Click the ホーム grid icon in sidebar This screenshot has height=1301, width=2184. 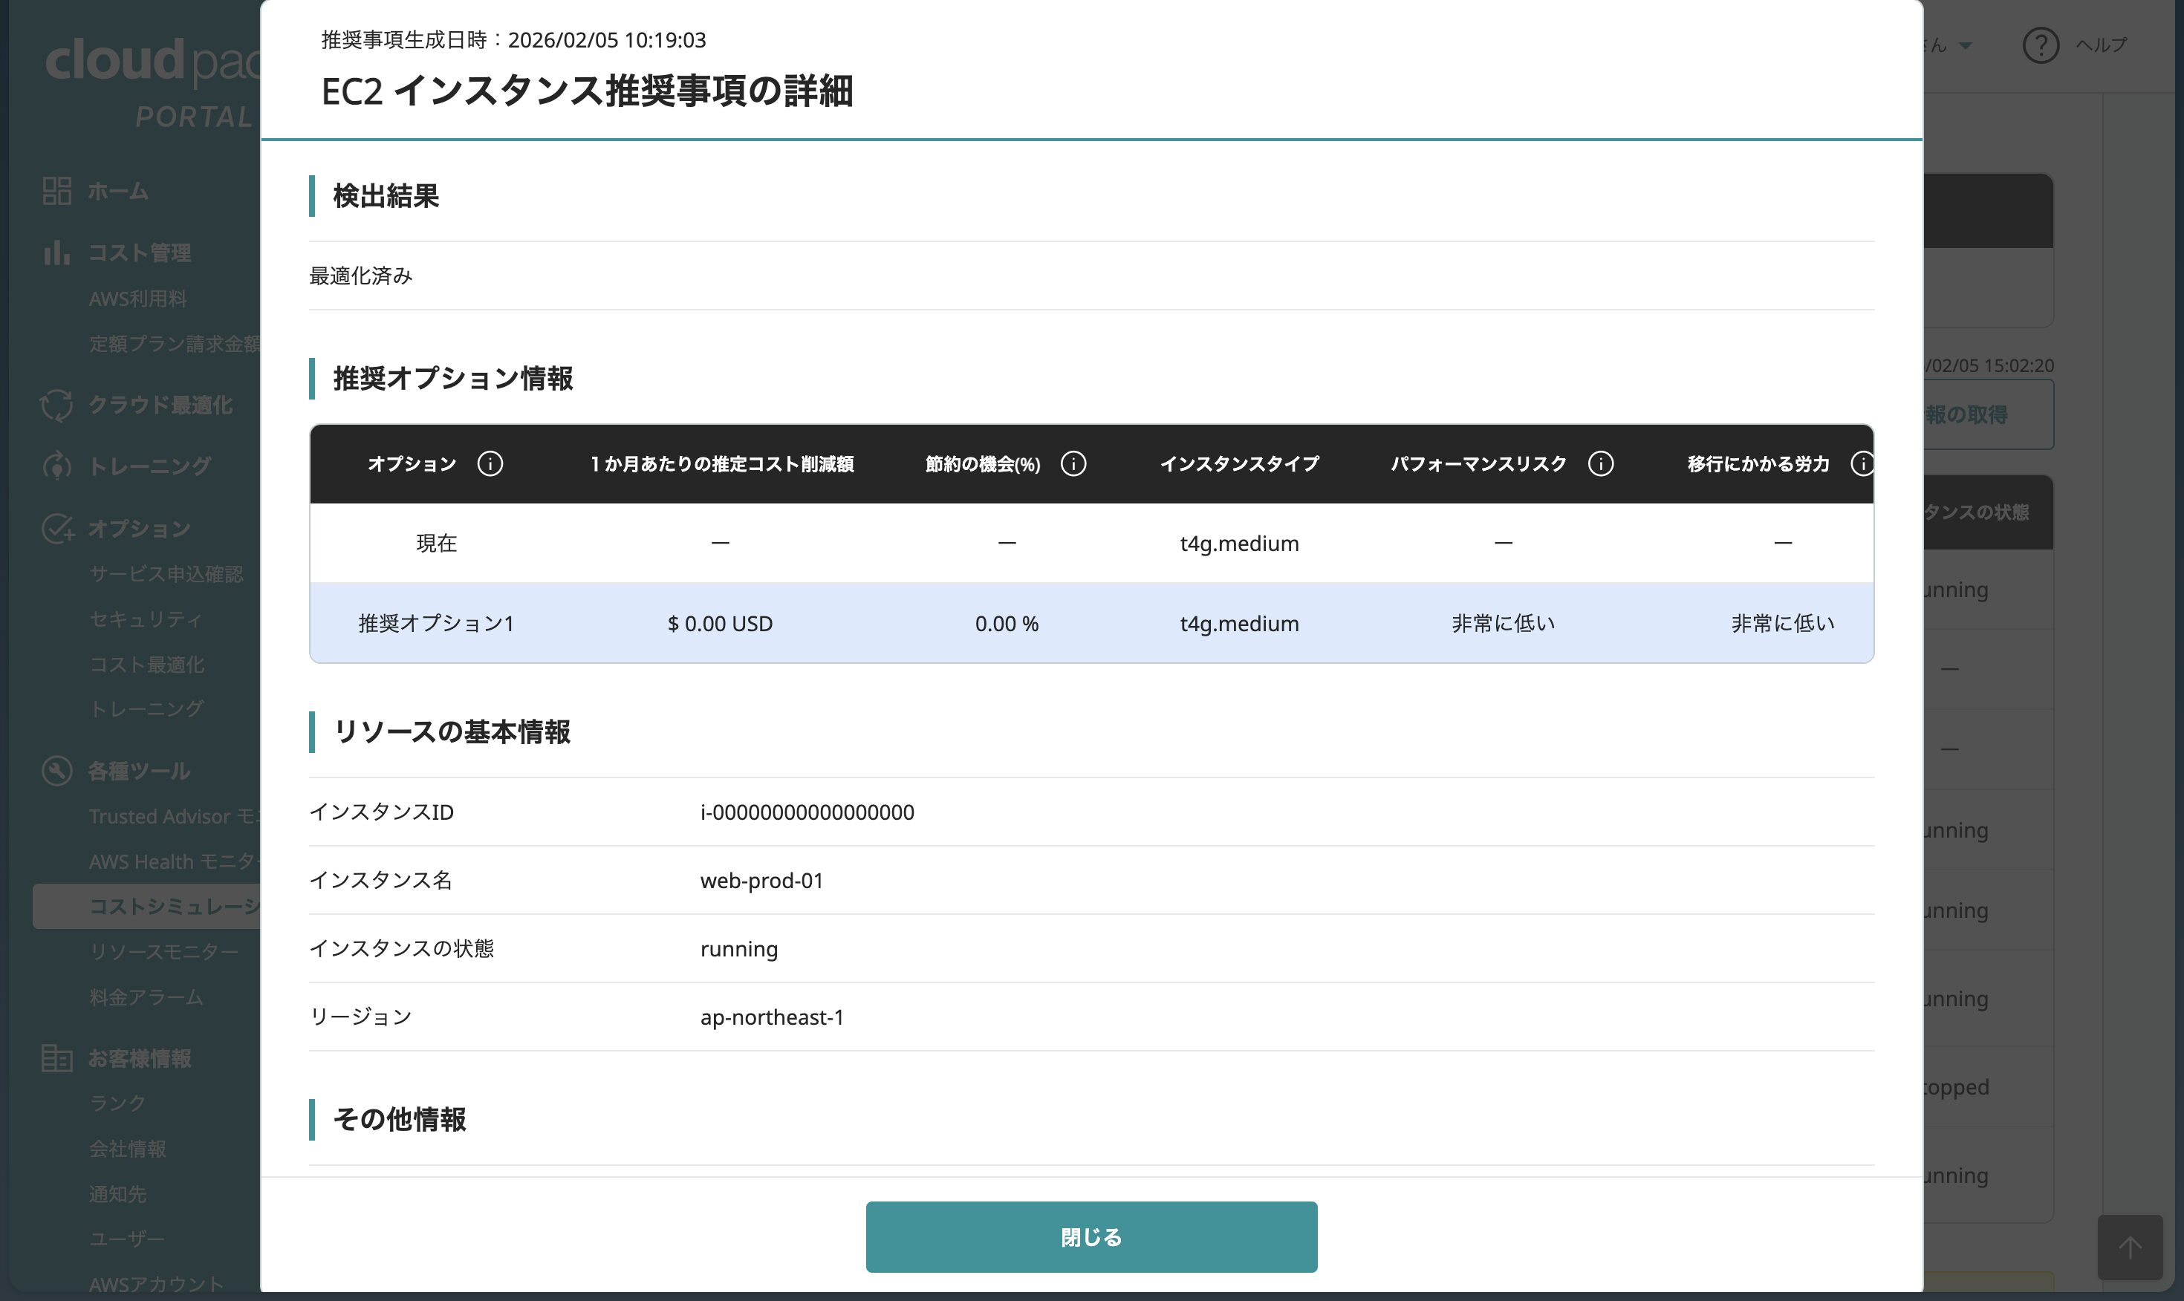click(57, 191)
